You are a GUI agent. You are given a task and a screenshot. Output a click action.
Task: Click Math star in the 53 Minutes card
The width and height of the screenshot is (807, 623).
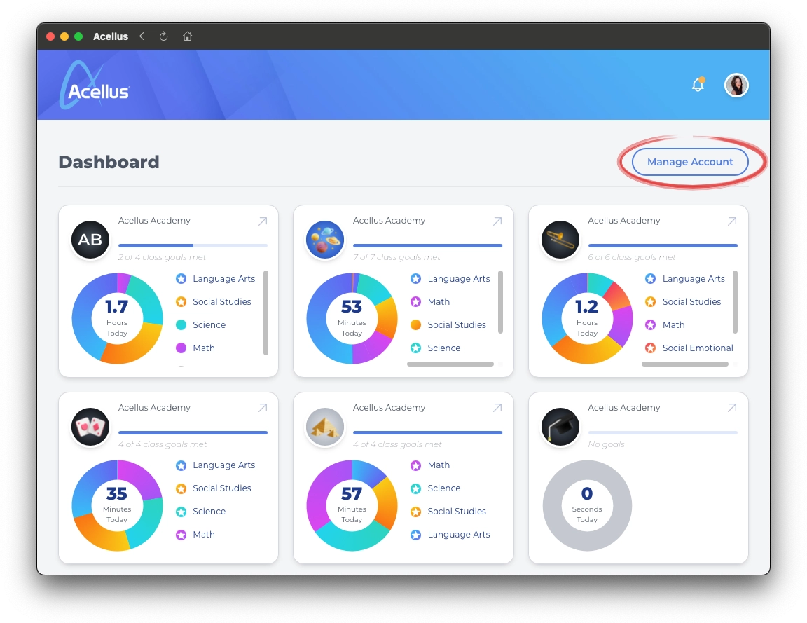[416, 302]
